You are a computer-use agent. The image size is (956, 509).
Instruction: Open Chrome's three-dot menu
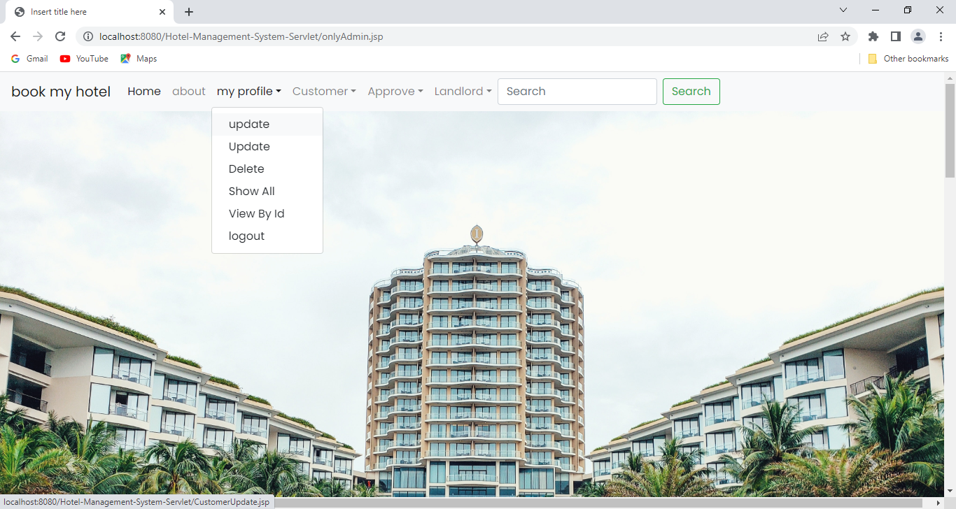(x=940, y=36)
